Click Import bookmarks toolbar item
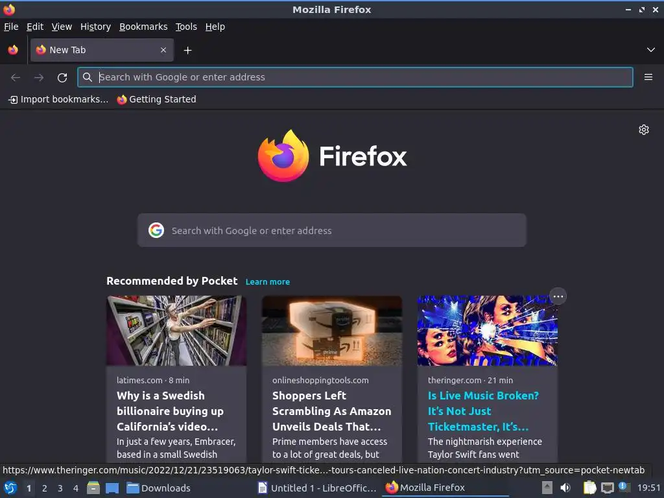Screen dimensions: 664x498 click(x=58, y=99)
